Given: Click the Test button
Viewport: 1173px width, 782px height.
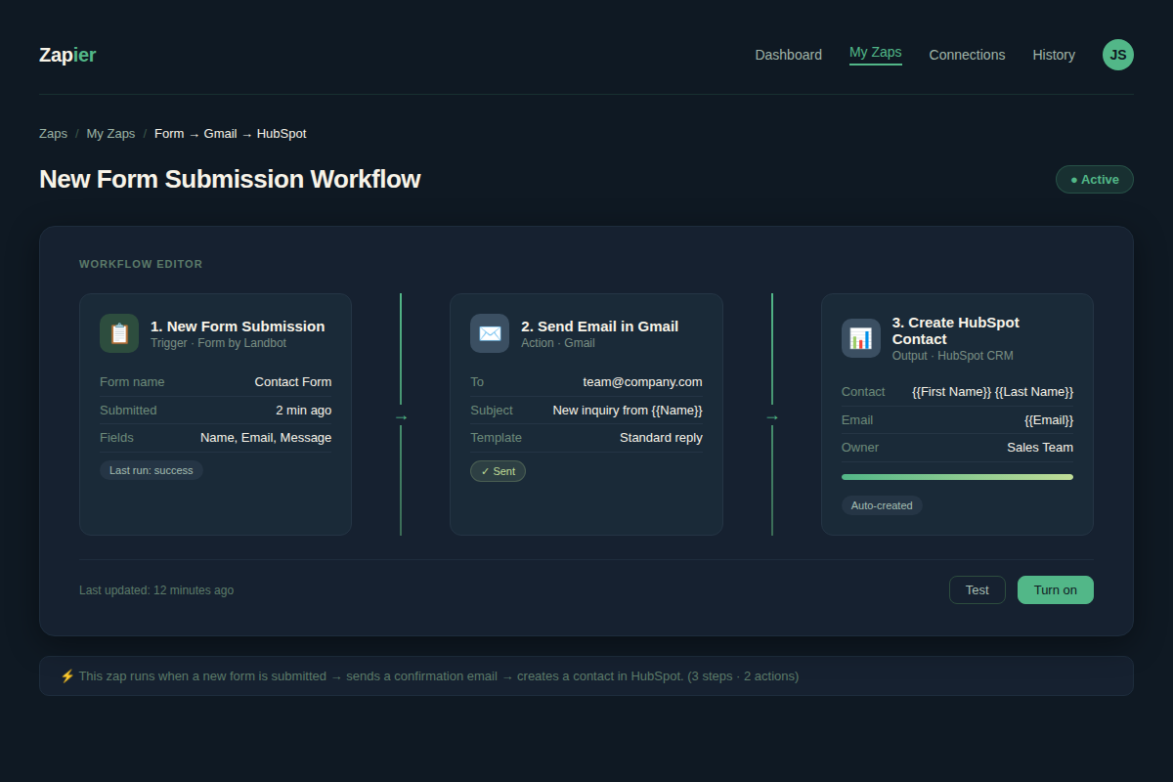Looking at the screenshot, I should coord(977,590).
